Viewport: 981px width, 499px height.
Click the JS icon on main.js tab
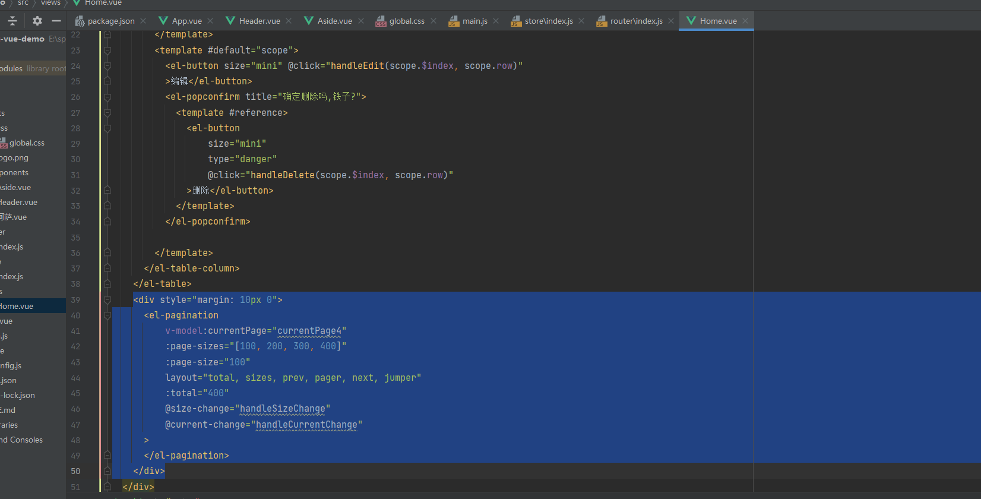click(454, 21)
